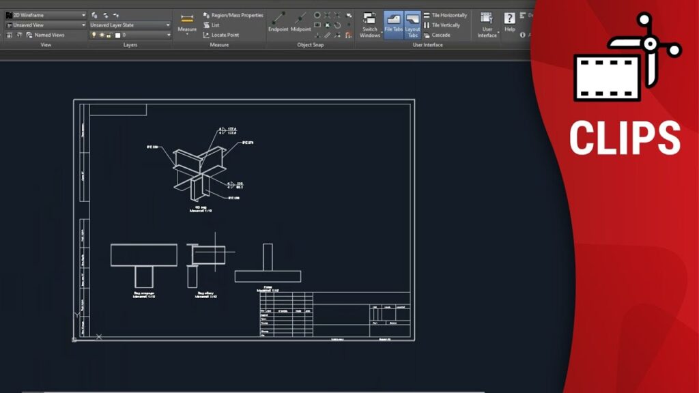Image resolution: width=699 pixels, height=393 pixels.
Task: Expand the Layers panel title
Action: pyautogui.click(x=130, y=45)
